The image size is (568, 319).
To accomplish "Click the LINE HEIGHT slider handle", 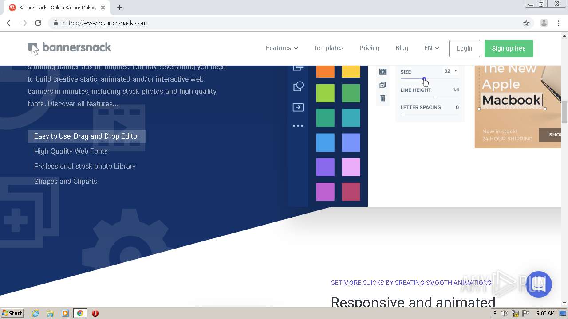I will (x=435, y=97).
